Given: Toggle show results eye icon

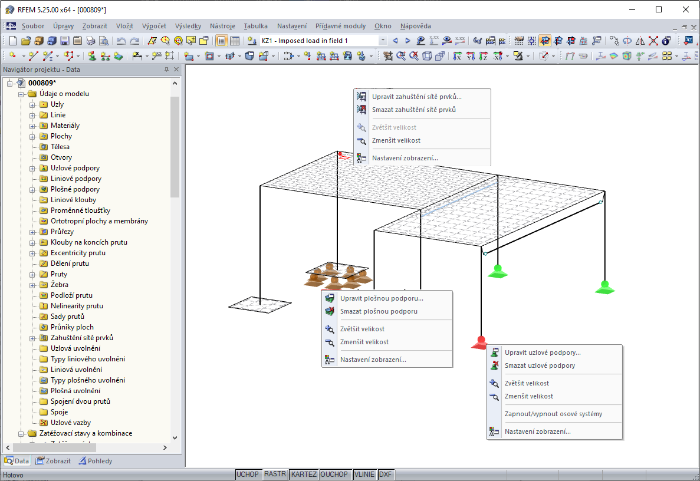Looking at the screenshot, I should (x=446, y=41).
